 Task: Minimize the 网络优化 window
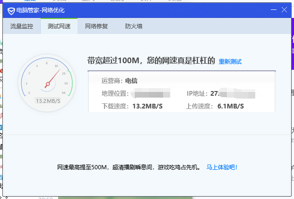coord(274,10)
